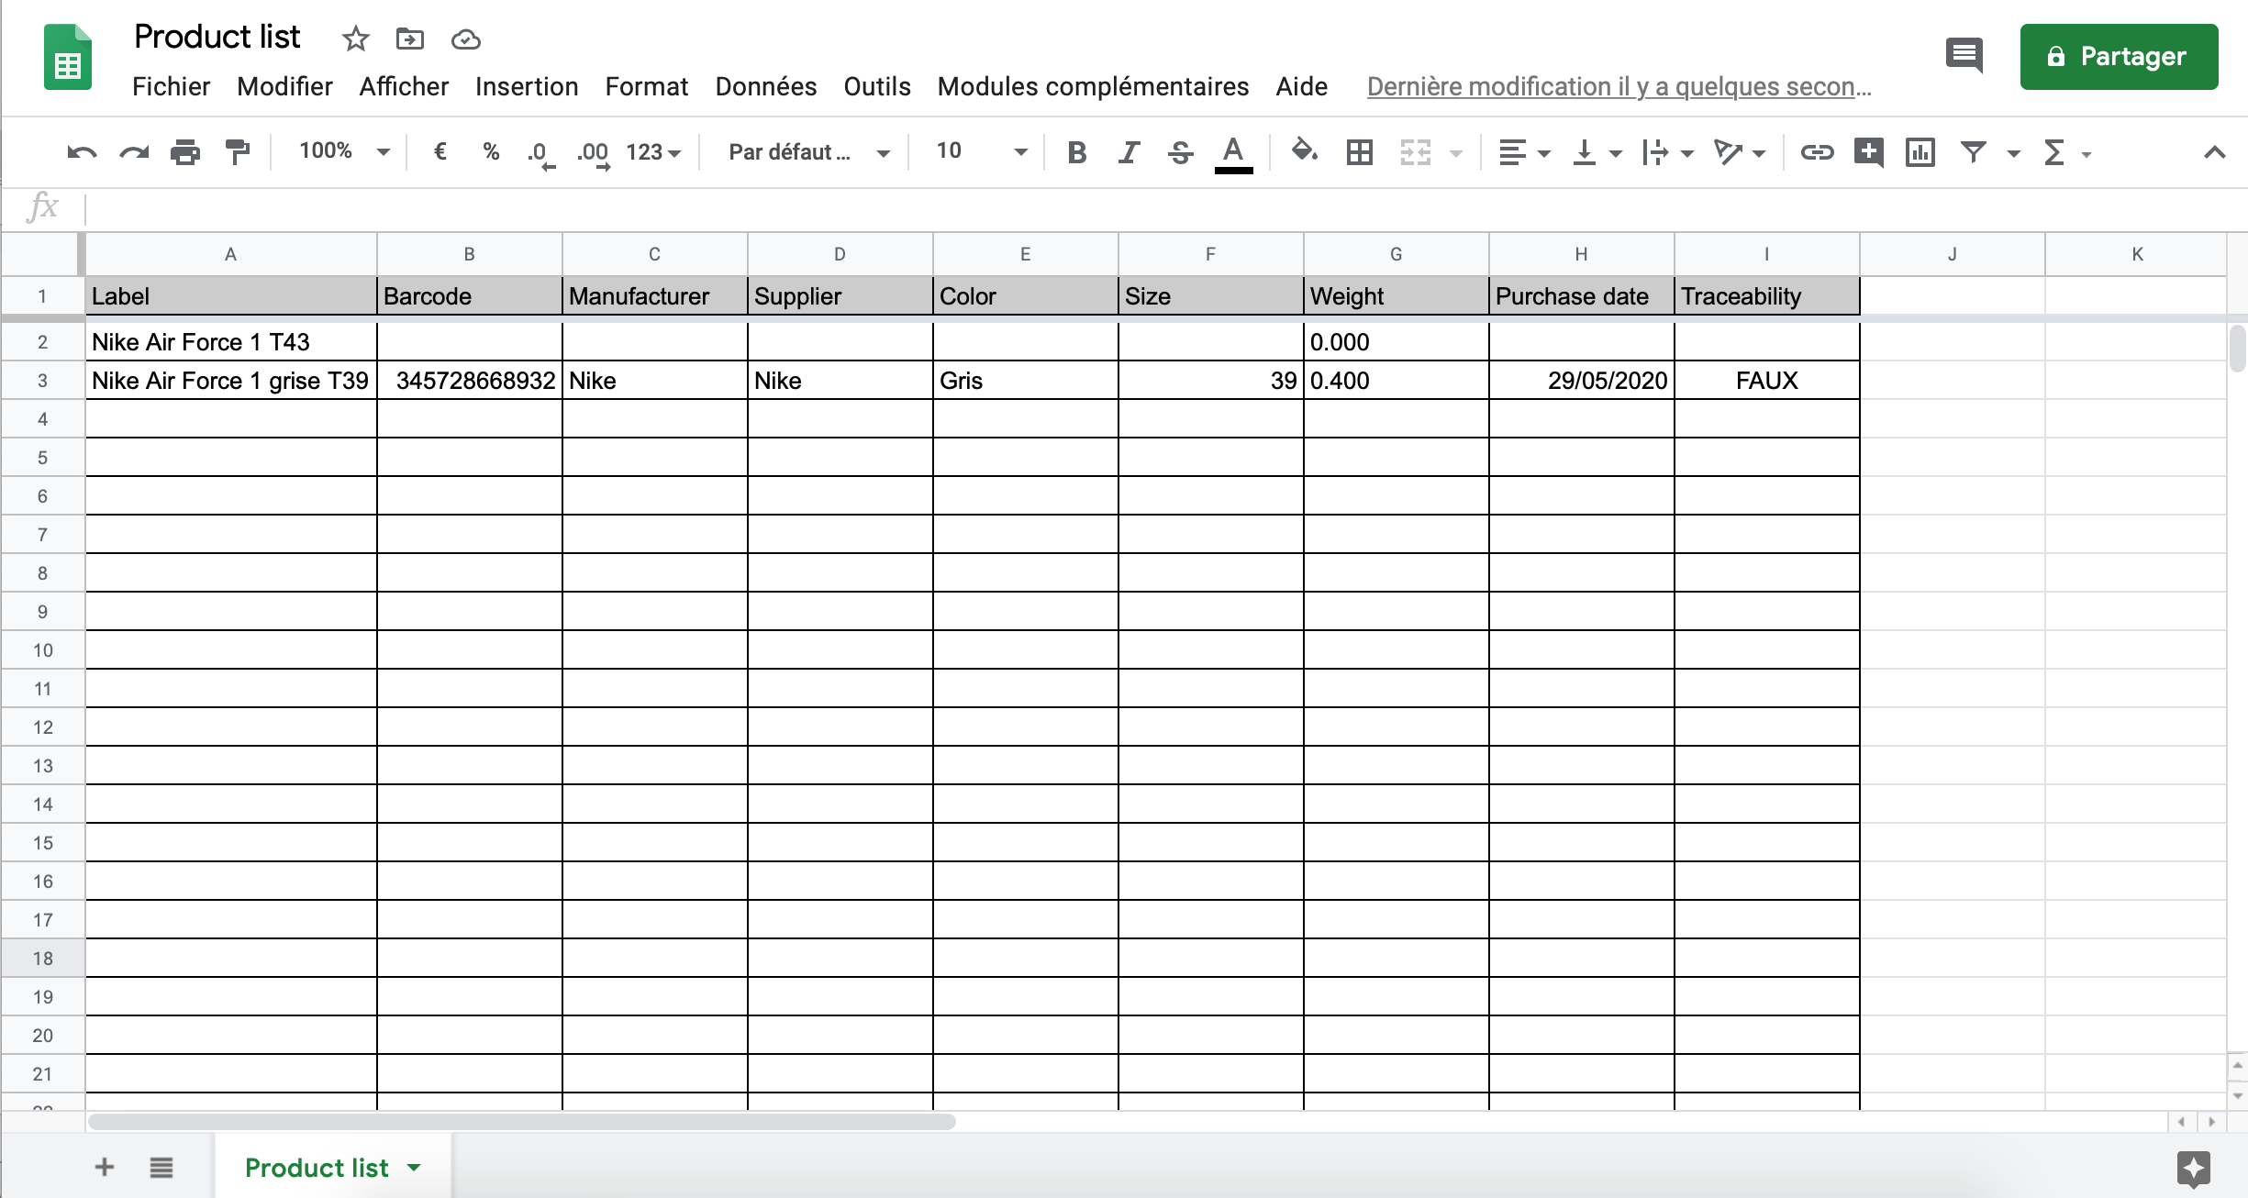Open the font size 10 dropdown
Image resolution: width=2248 pixels, height=1198 pixels.
(981, 151)
